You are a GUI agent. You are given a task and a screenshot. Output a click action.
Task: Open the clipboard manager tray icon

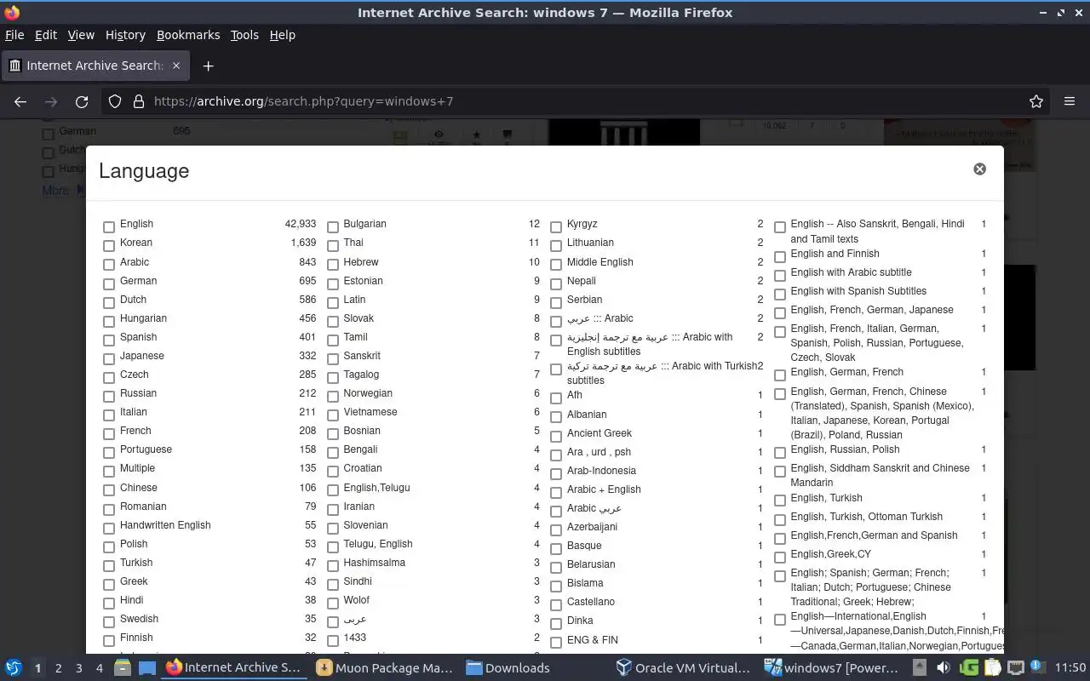[x=992, y=667]
